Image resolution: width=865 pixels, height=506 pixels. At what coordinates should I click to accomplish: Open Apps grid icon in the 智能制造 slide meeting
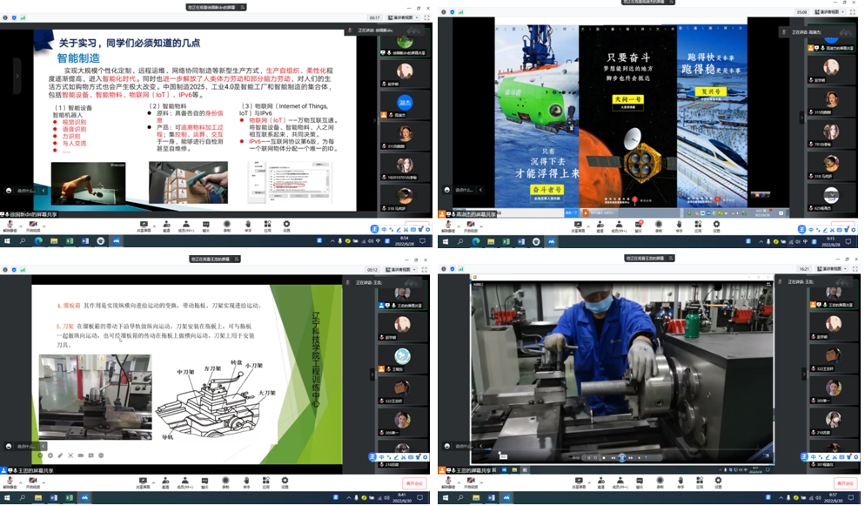[x=268, y=226]
